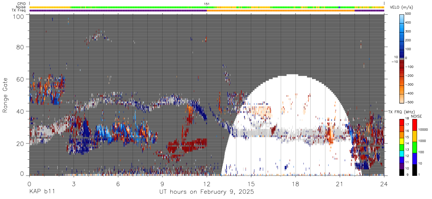Click the Noise row label at top left

click(21, 7)
